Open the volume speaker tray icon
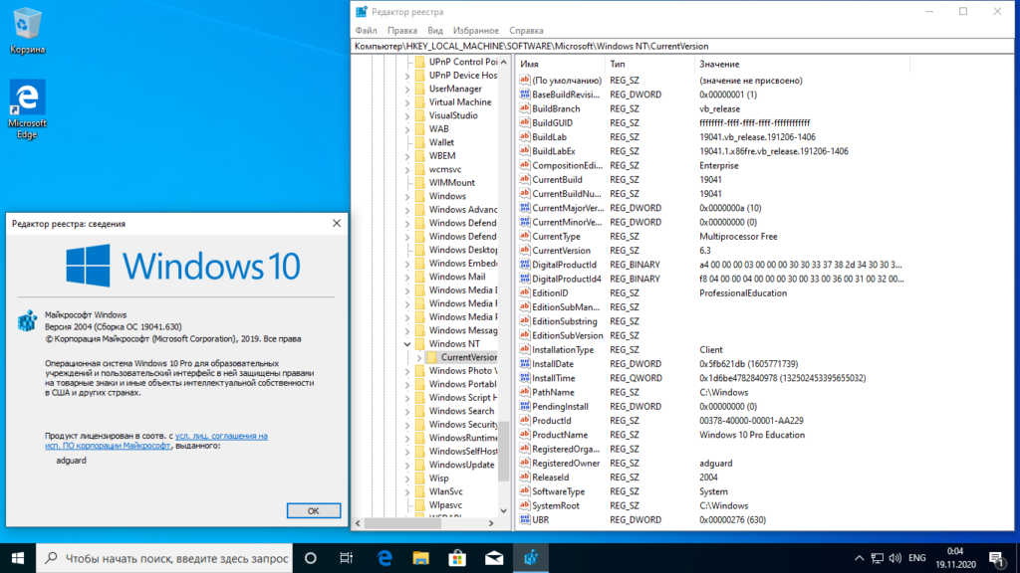The image size is (1020, 573). click(x=895, y=558)
